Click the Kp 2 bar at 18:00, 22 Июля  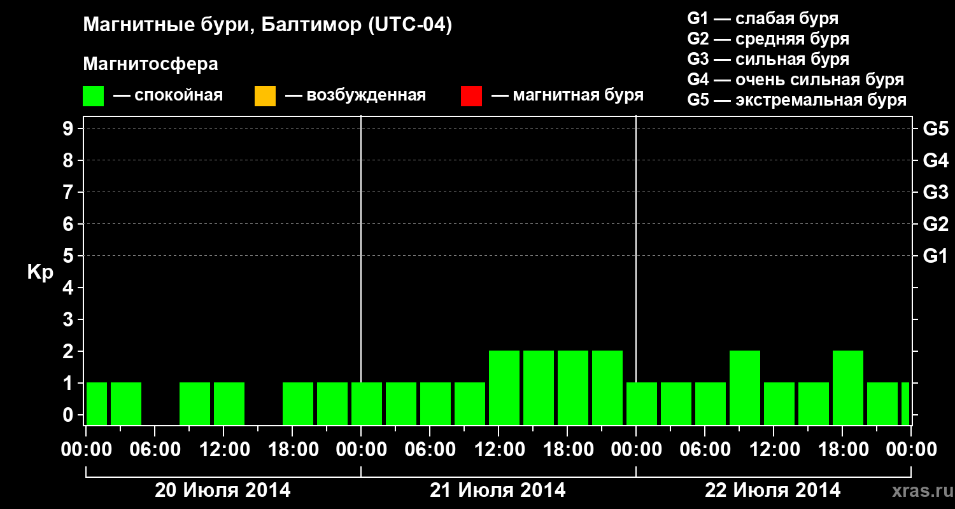pos(848,387)
